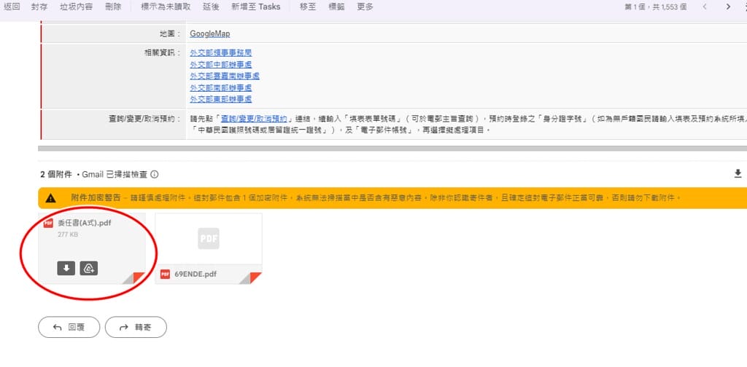Open the 查詢/變更/取消預約 link
Screen dimensions: 747x367
tap(254, 119)
